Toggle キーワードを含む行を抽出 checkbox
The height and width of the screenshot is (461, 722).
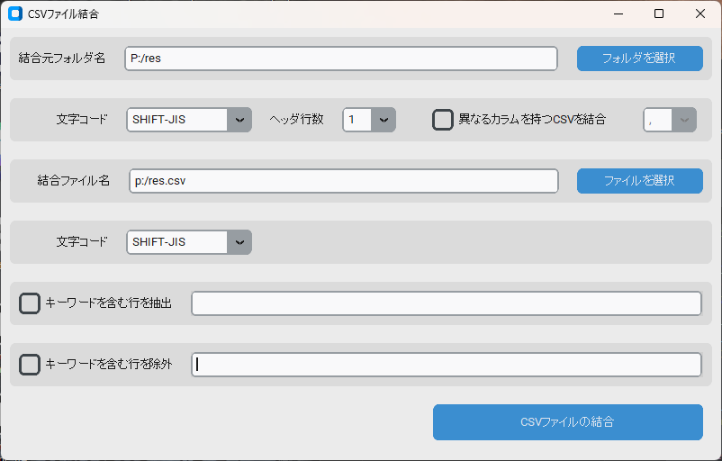click(30, 303)
